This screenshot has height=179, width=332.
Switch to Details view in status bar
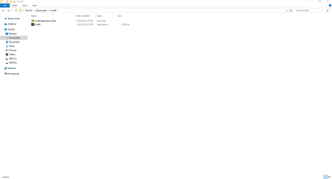pyautogui.click(x=325, y=177)
